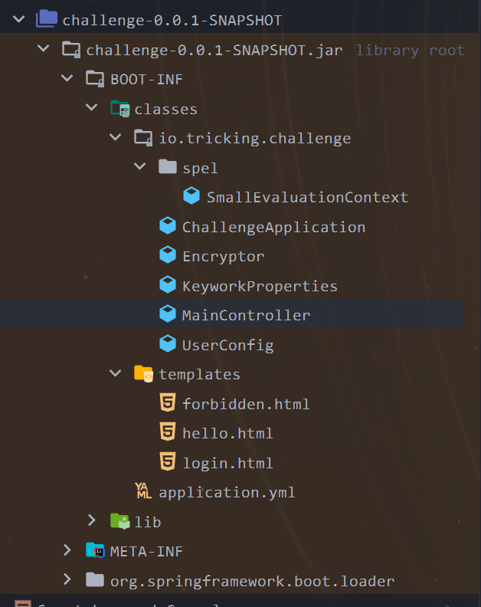481x607 pixels.
Task: Click the classes folder icon
Action: (119, 109)
